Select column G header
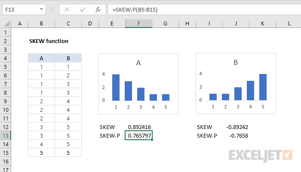The image size is (301, 172). click(x=165, y=24)
